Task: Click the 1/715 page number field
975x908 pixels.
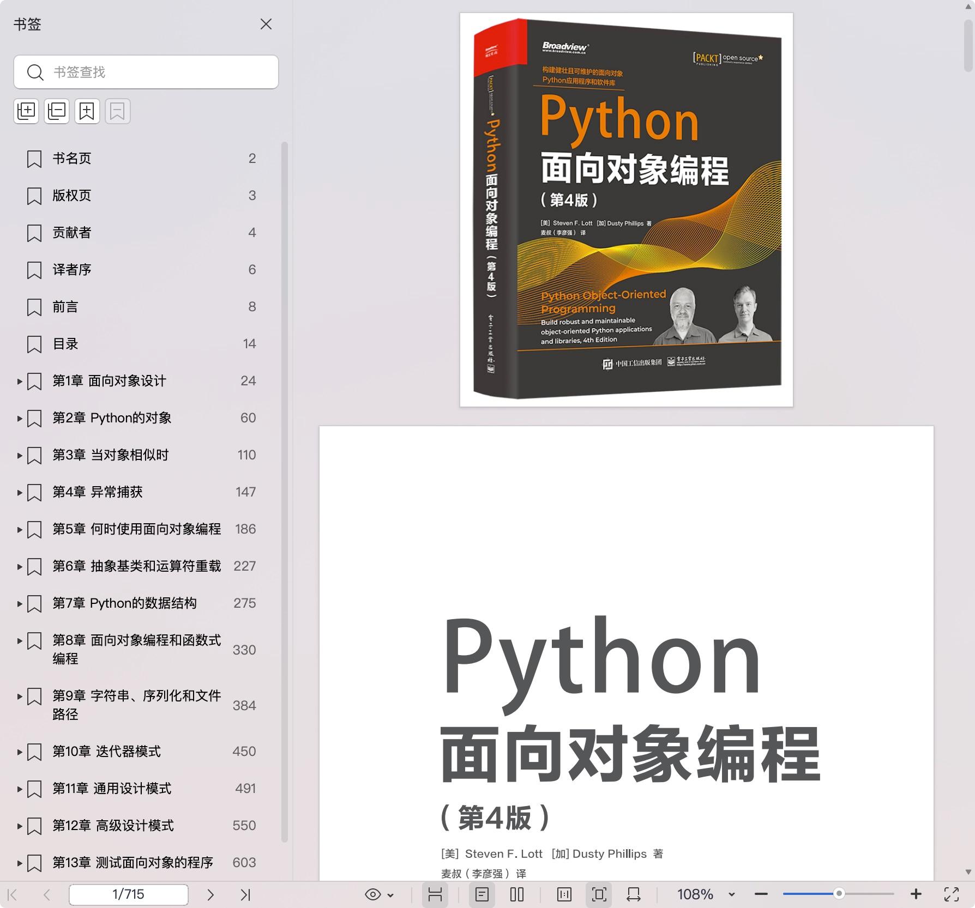Action: click(129, 894)
